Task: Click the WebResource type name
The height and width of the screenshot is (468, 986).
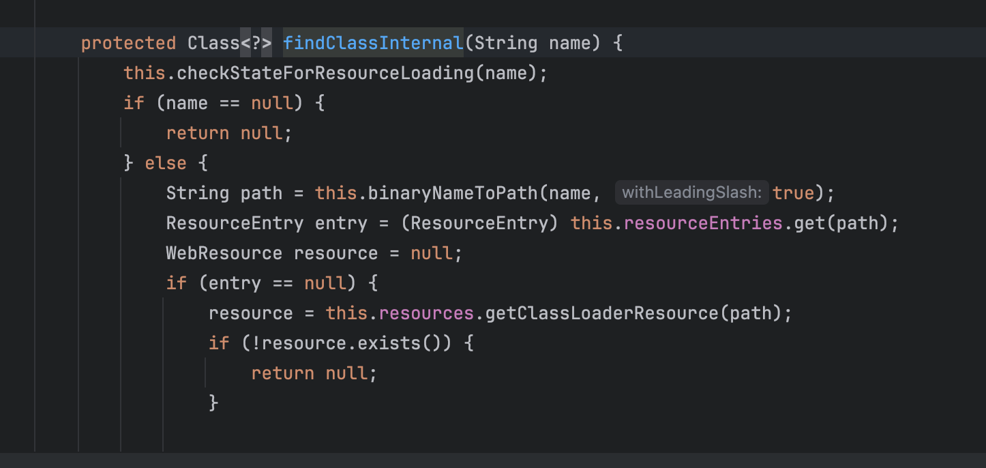Action: (x=224, y=253)
